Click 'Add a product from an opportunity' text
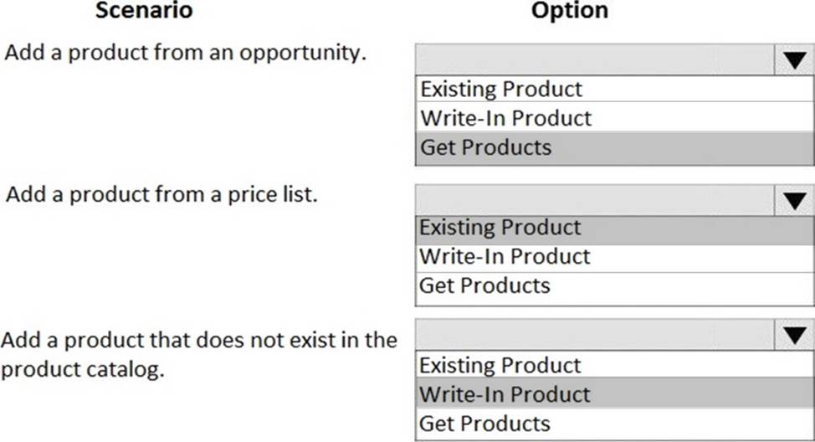The width and height of the screenshot is (815, 442). point(186,53)
